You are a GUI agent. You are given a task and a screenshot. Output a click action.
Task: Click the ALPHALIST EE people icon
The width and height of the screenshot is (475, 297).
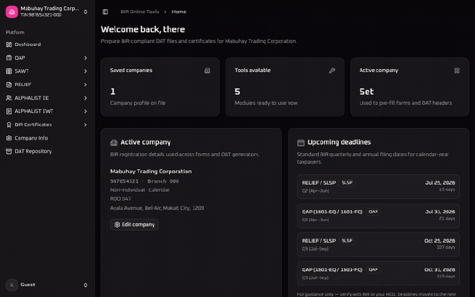9,98
